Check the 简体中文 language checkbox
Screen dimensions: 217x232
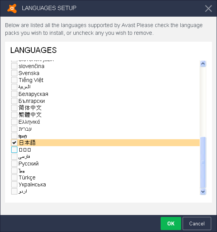pyautogui.click(x=14, y=108)
